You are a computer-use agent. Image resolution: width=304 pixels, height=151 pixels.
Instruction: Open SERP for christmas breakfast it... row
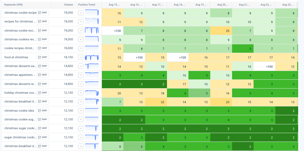click(x=43, y=102)
